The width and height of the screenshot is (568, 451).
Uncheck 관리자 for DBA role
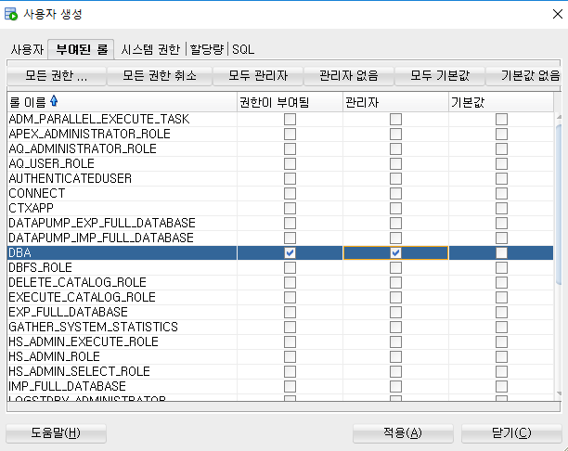[x=395, y=252]
